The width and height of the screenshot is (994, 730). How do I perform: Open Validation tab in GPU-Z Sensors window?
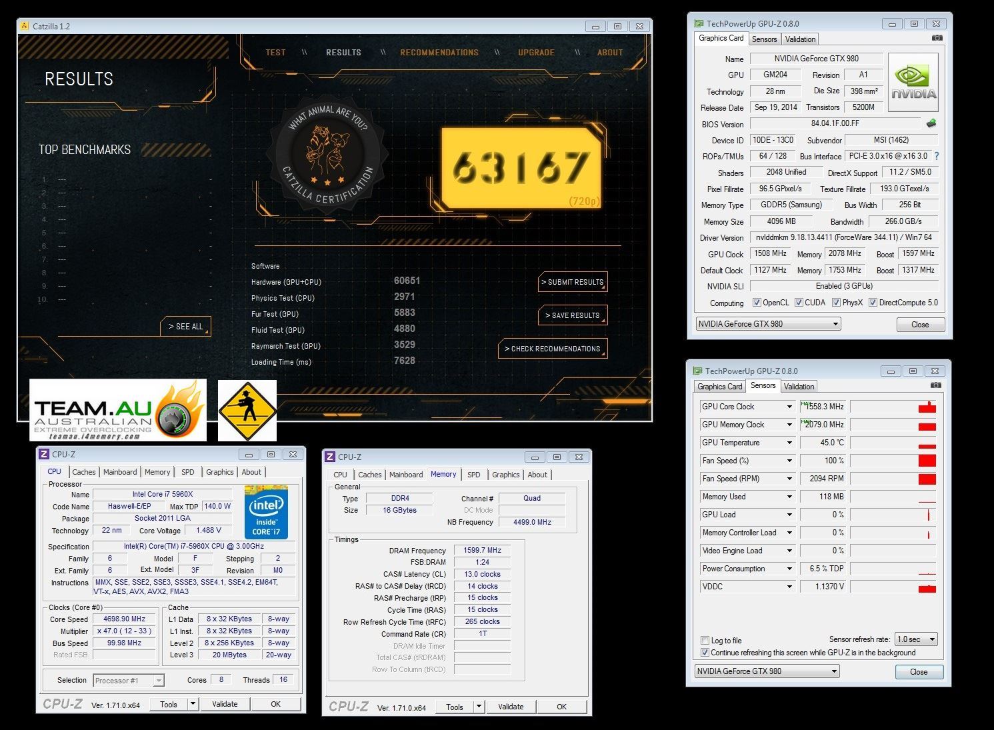799,387
